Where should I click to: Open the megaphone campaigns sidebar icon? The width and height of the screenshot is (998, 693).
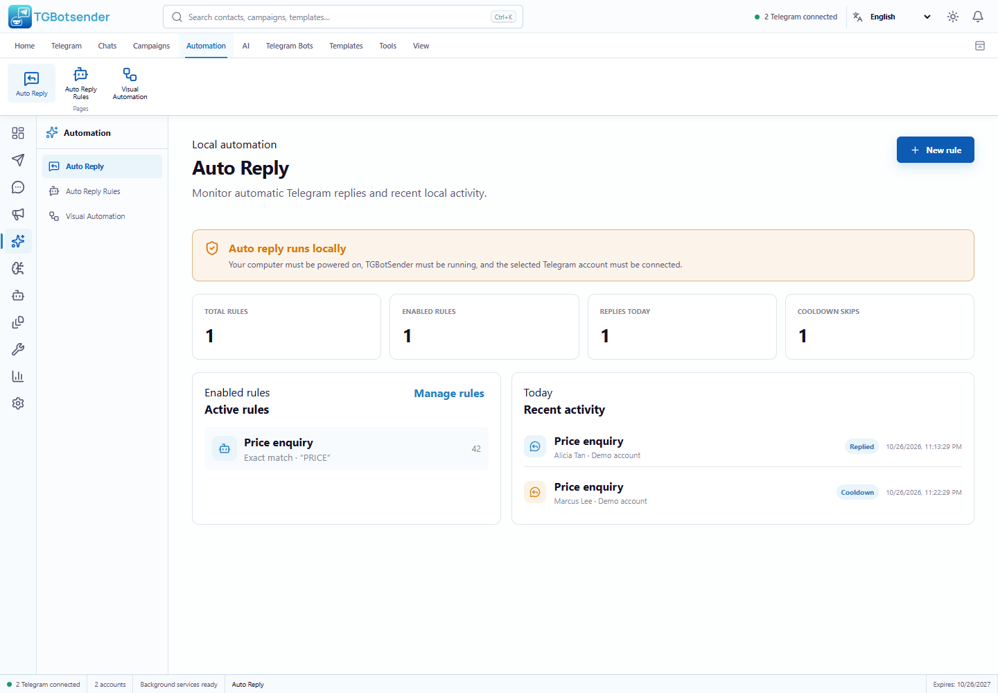coord(18,214)
